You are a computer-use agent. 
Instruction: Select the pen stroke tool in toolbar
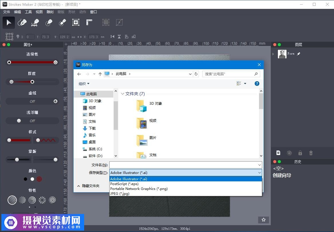point(22,23)
